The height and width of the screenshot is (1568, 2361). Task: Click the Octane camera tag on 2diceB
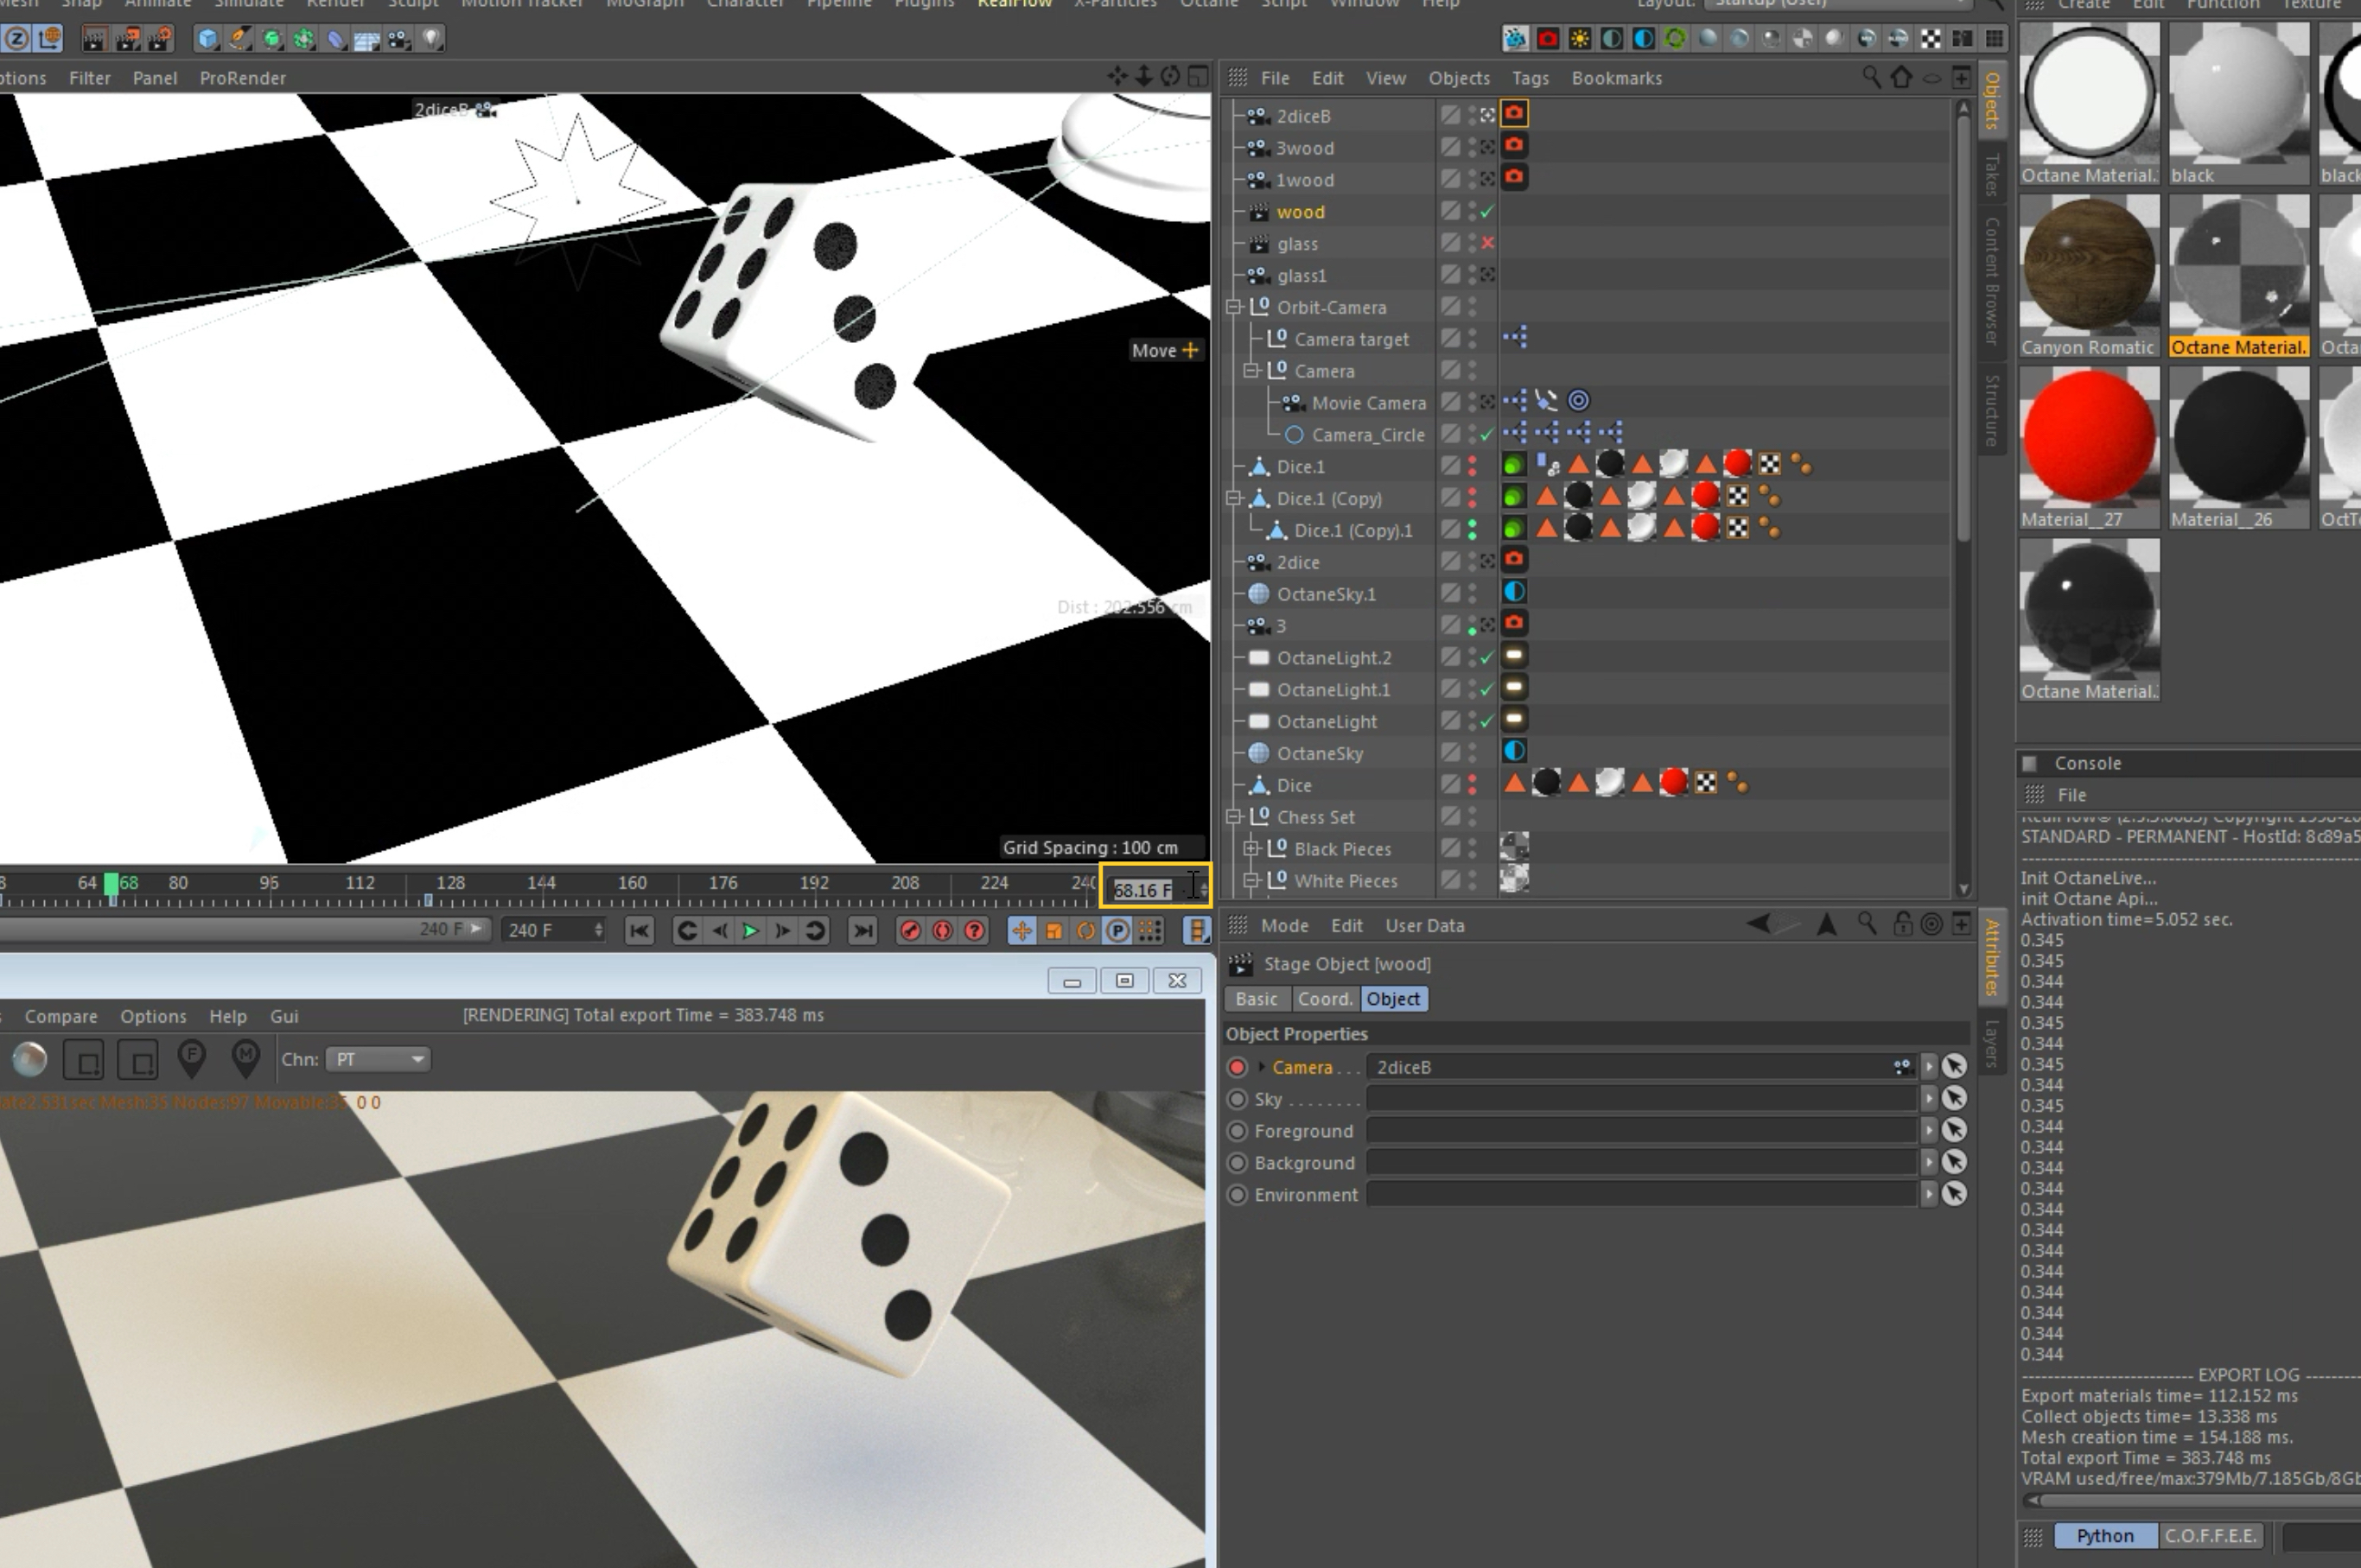(1513, 114)
